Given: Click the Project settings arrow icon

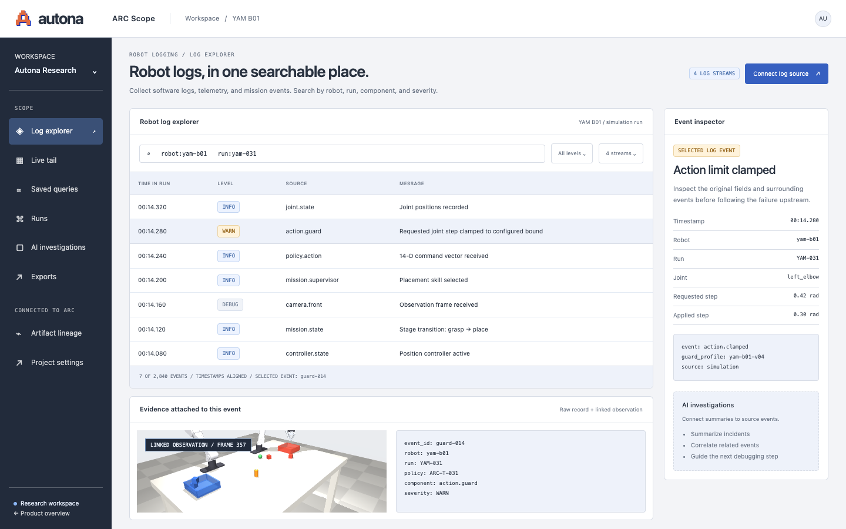Looking at the screenshot, I should pos(19,363).
